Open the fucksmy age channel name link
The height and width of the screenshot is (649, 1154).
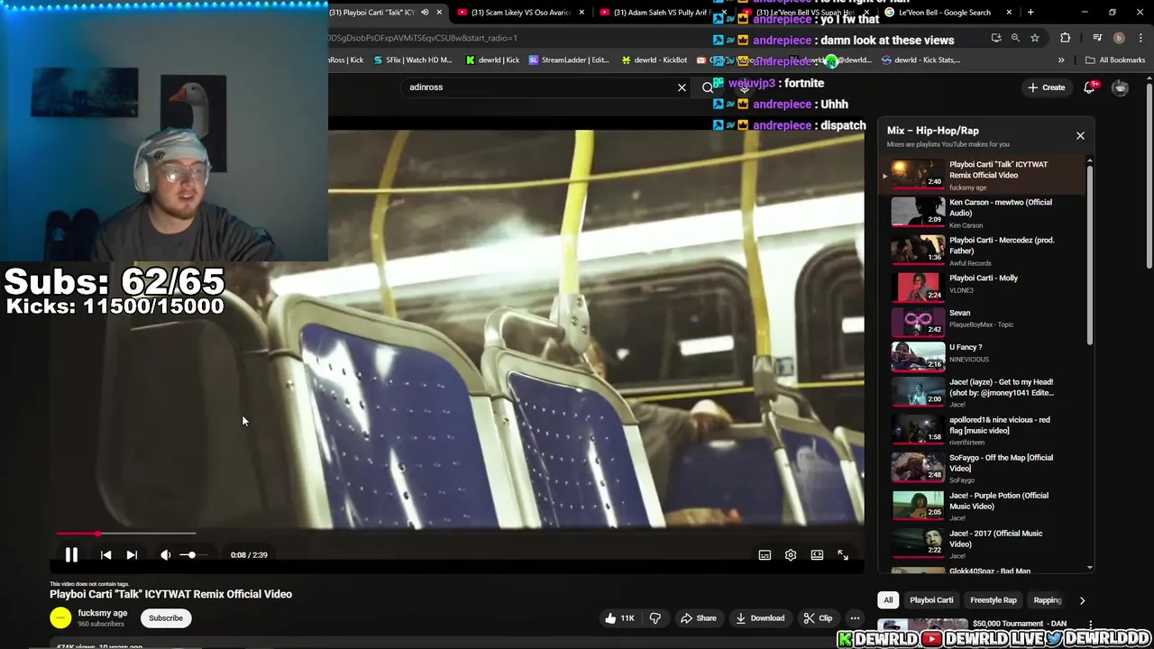pyautogui.click(x=103, y=613)
